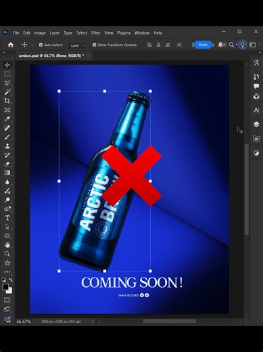Select the Ellipse shape tool
Screen dimensions: 263x352
tap(7, 236)
